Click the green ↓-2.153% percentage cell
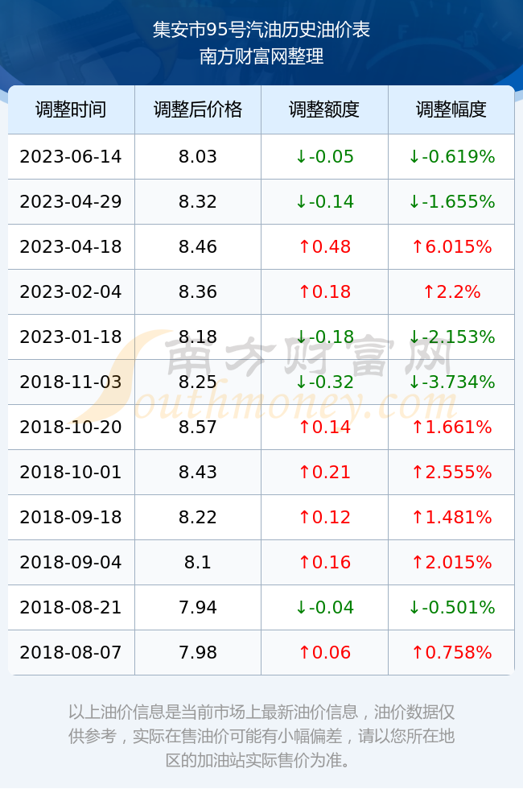The height and width of the screenshot is (789, 523). [x=451, y=337]
